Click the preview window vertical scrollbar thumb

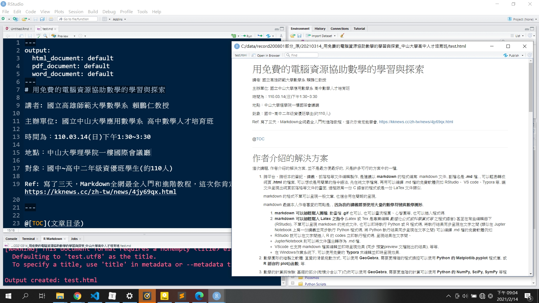point(530,87)
